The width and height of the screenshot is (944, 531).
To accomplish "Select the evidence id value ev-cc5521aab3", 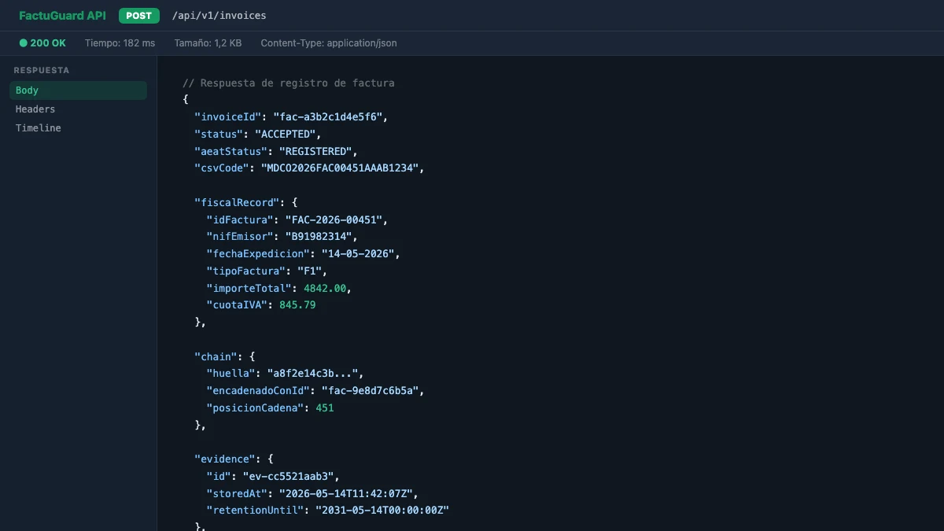I will [288, 476].
